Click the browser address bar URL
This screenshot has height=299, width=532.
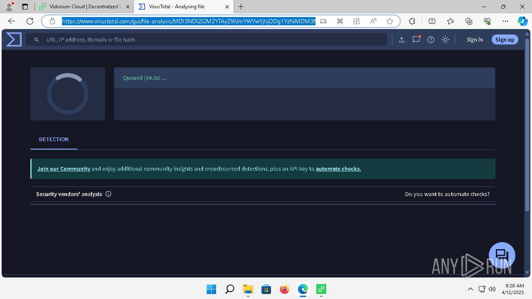pos(189,21)
